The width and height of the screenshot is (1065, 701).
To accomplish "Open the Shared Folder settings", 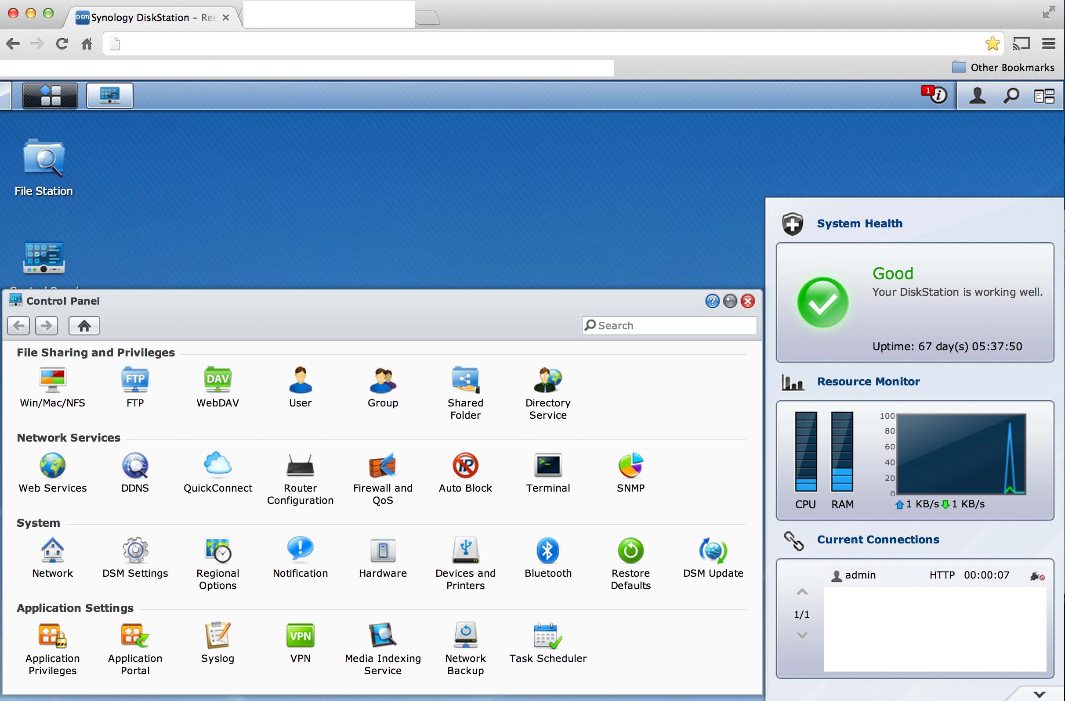I will click(x=465, y=381).
